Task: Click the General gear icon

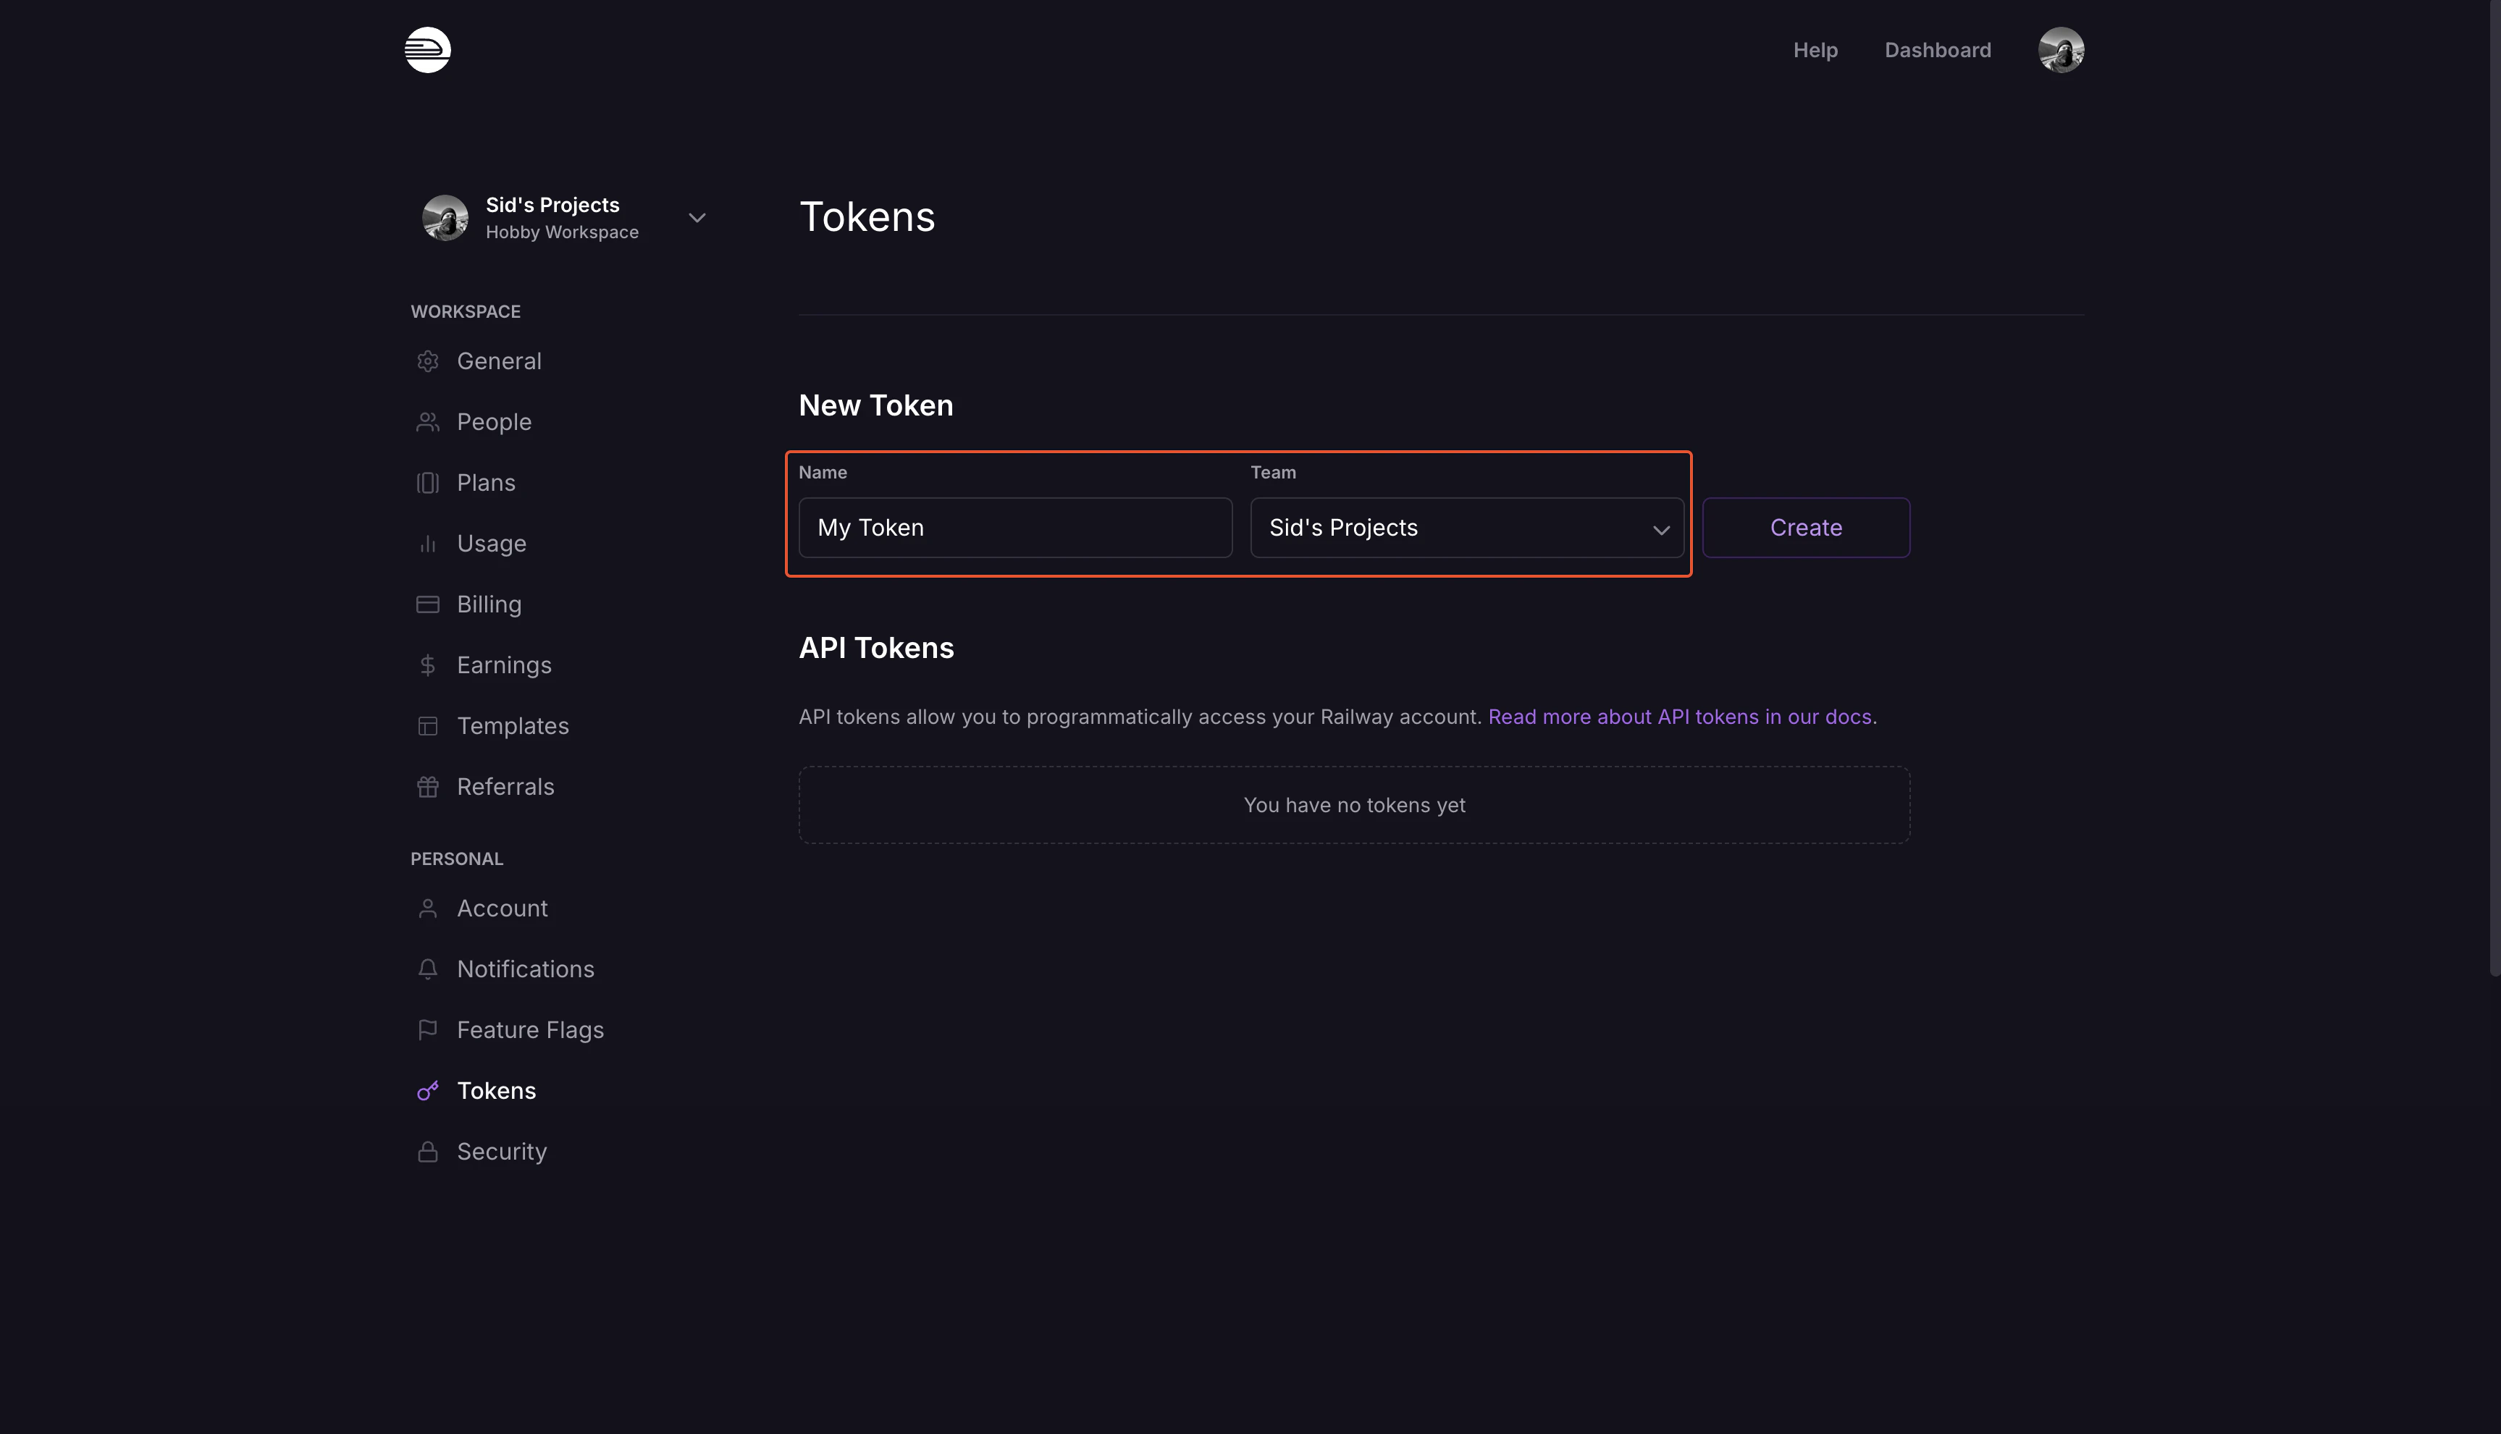Action: pyautogui.click(x=427, y=361)
